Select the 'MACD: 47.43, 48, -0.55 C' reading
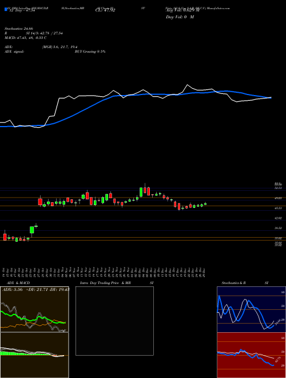This screenshot has width=286, height=378. coord(26,38)
